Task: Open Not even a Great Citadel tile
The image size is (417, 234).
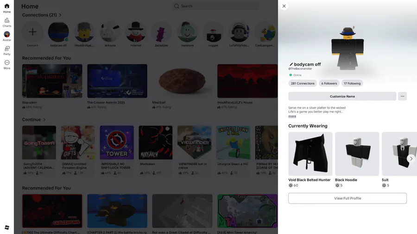Action: 182,211
